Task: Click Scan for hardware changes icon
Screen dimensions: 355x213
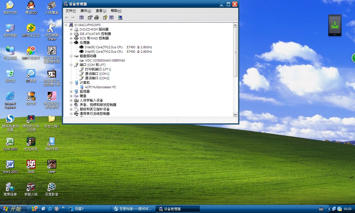Action: (120, 17)
